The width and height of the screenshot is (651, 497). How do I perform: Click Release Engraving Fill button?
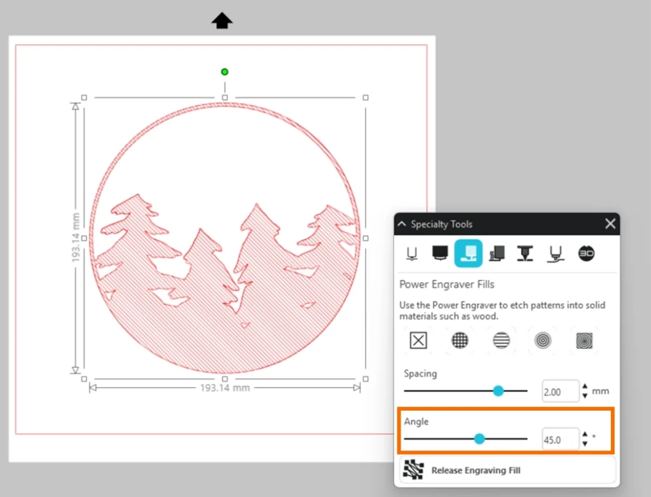click(x=507, y=470)
